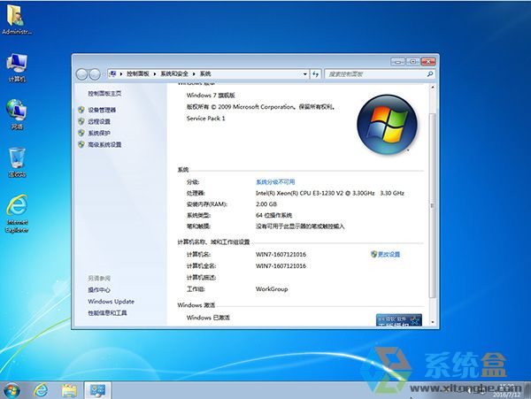Click the genuine Microsoft software badge
The height and width of the screenshot is (399, 531).
tap(398, 320)
